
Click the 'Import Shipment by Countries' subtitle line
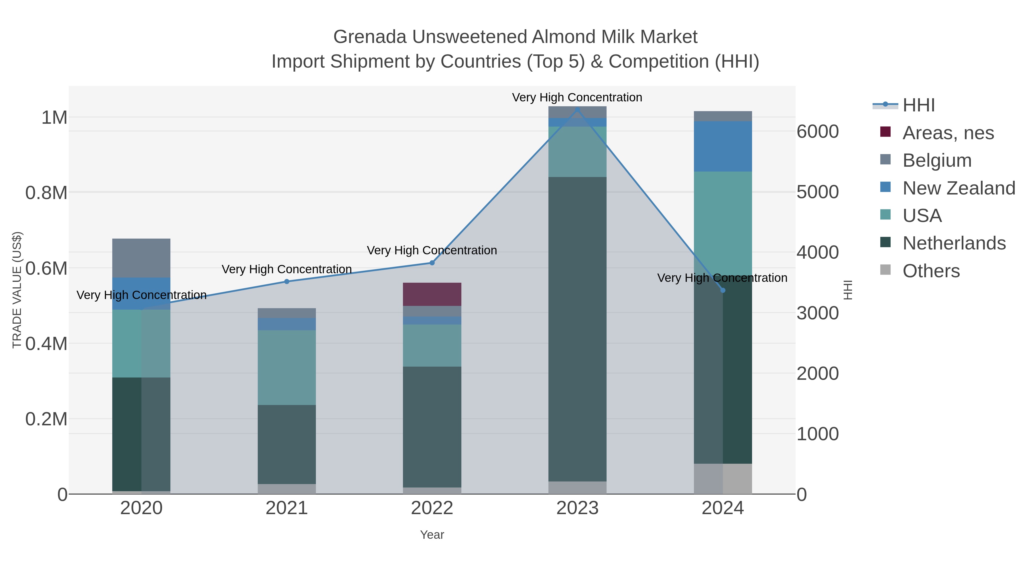click(515, 62)
